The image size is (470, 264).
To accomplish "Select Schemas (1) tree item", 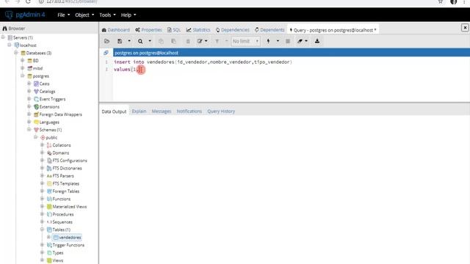I will [x=51, y=130].
